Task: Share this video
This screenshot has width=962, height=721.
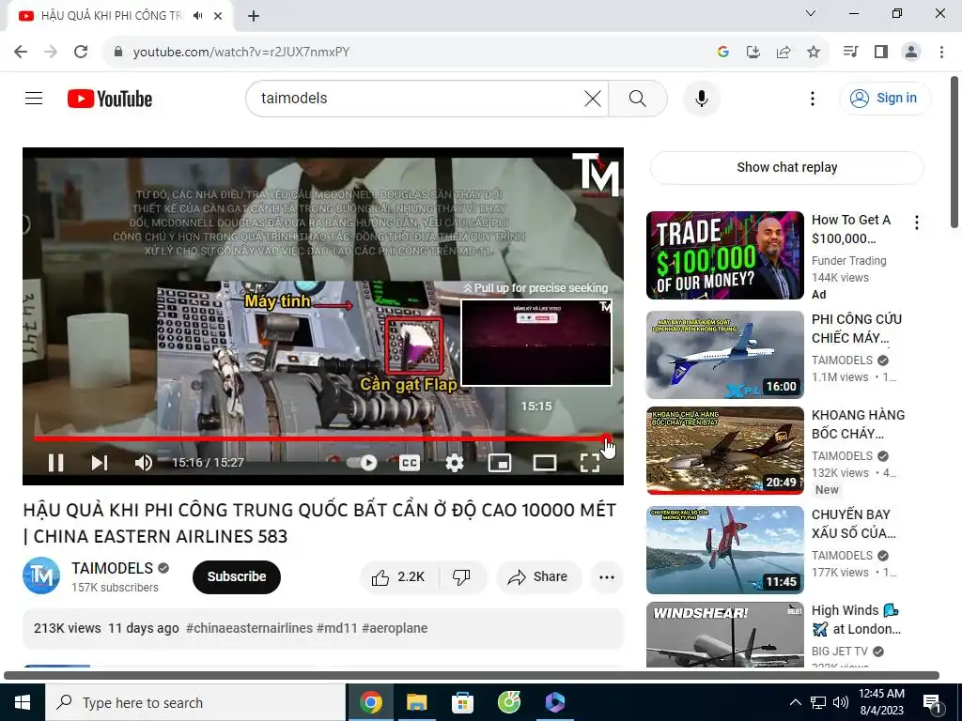Action: (x=538, y=576)
